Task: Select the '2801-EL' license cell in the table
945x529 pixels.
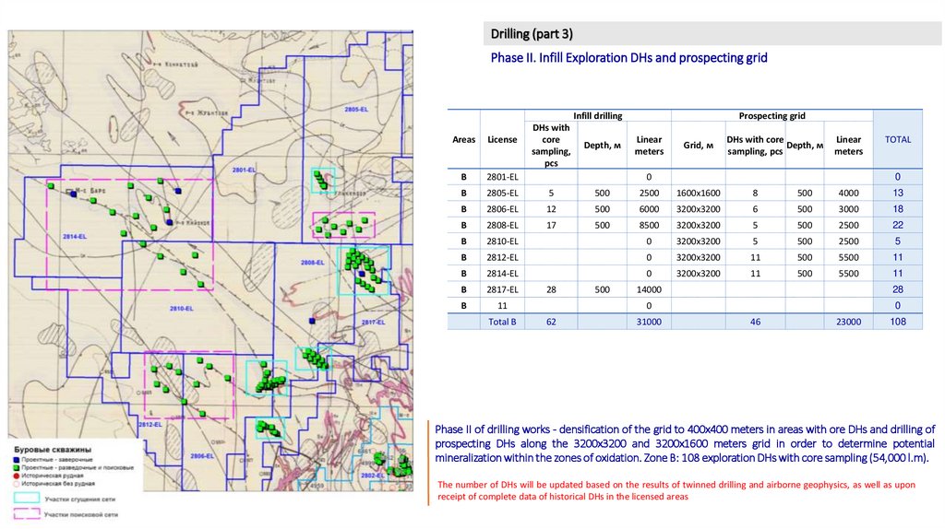Action: [x=502, y=177]
